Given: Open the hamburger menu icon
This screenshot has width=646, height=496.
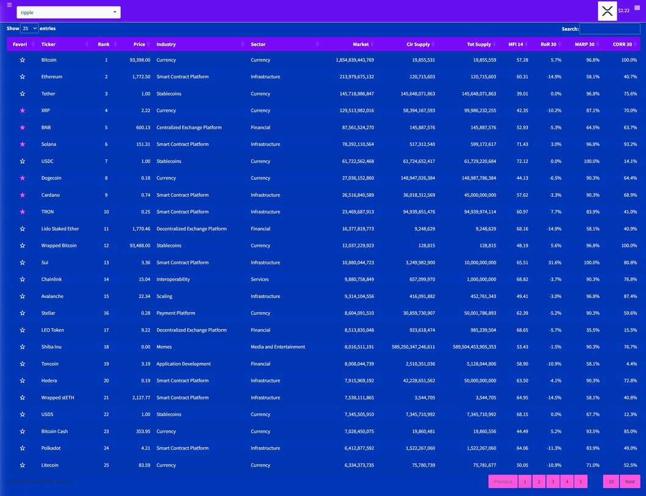Looking at the screenshot, I should (x=10, y=5).
